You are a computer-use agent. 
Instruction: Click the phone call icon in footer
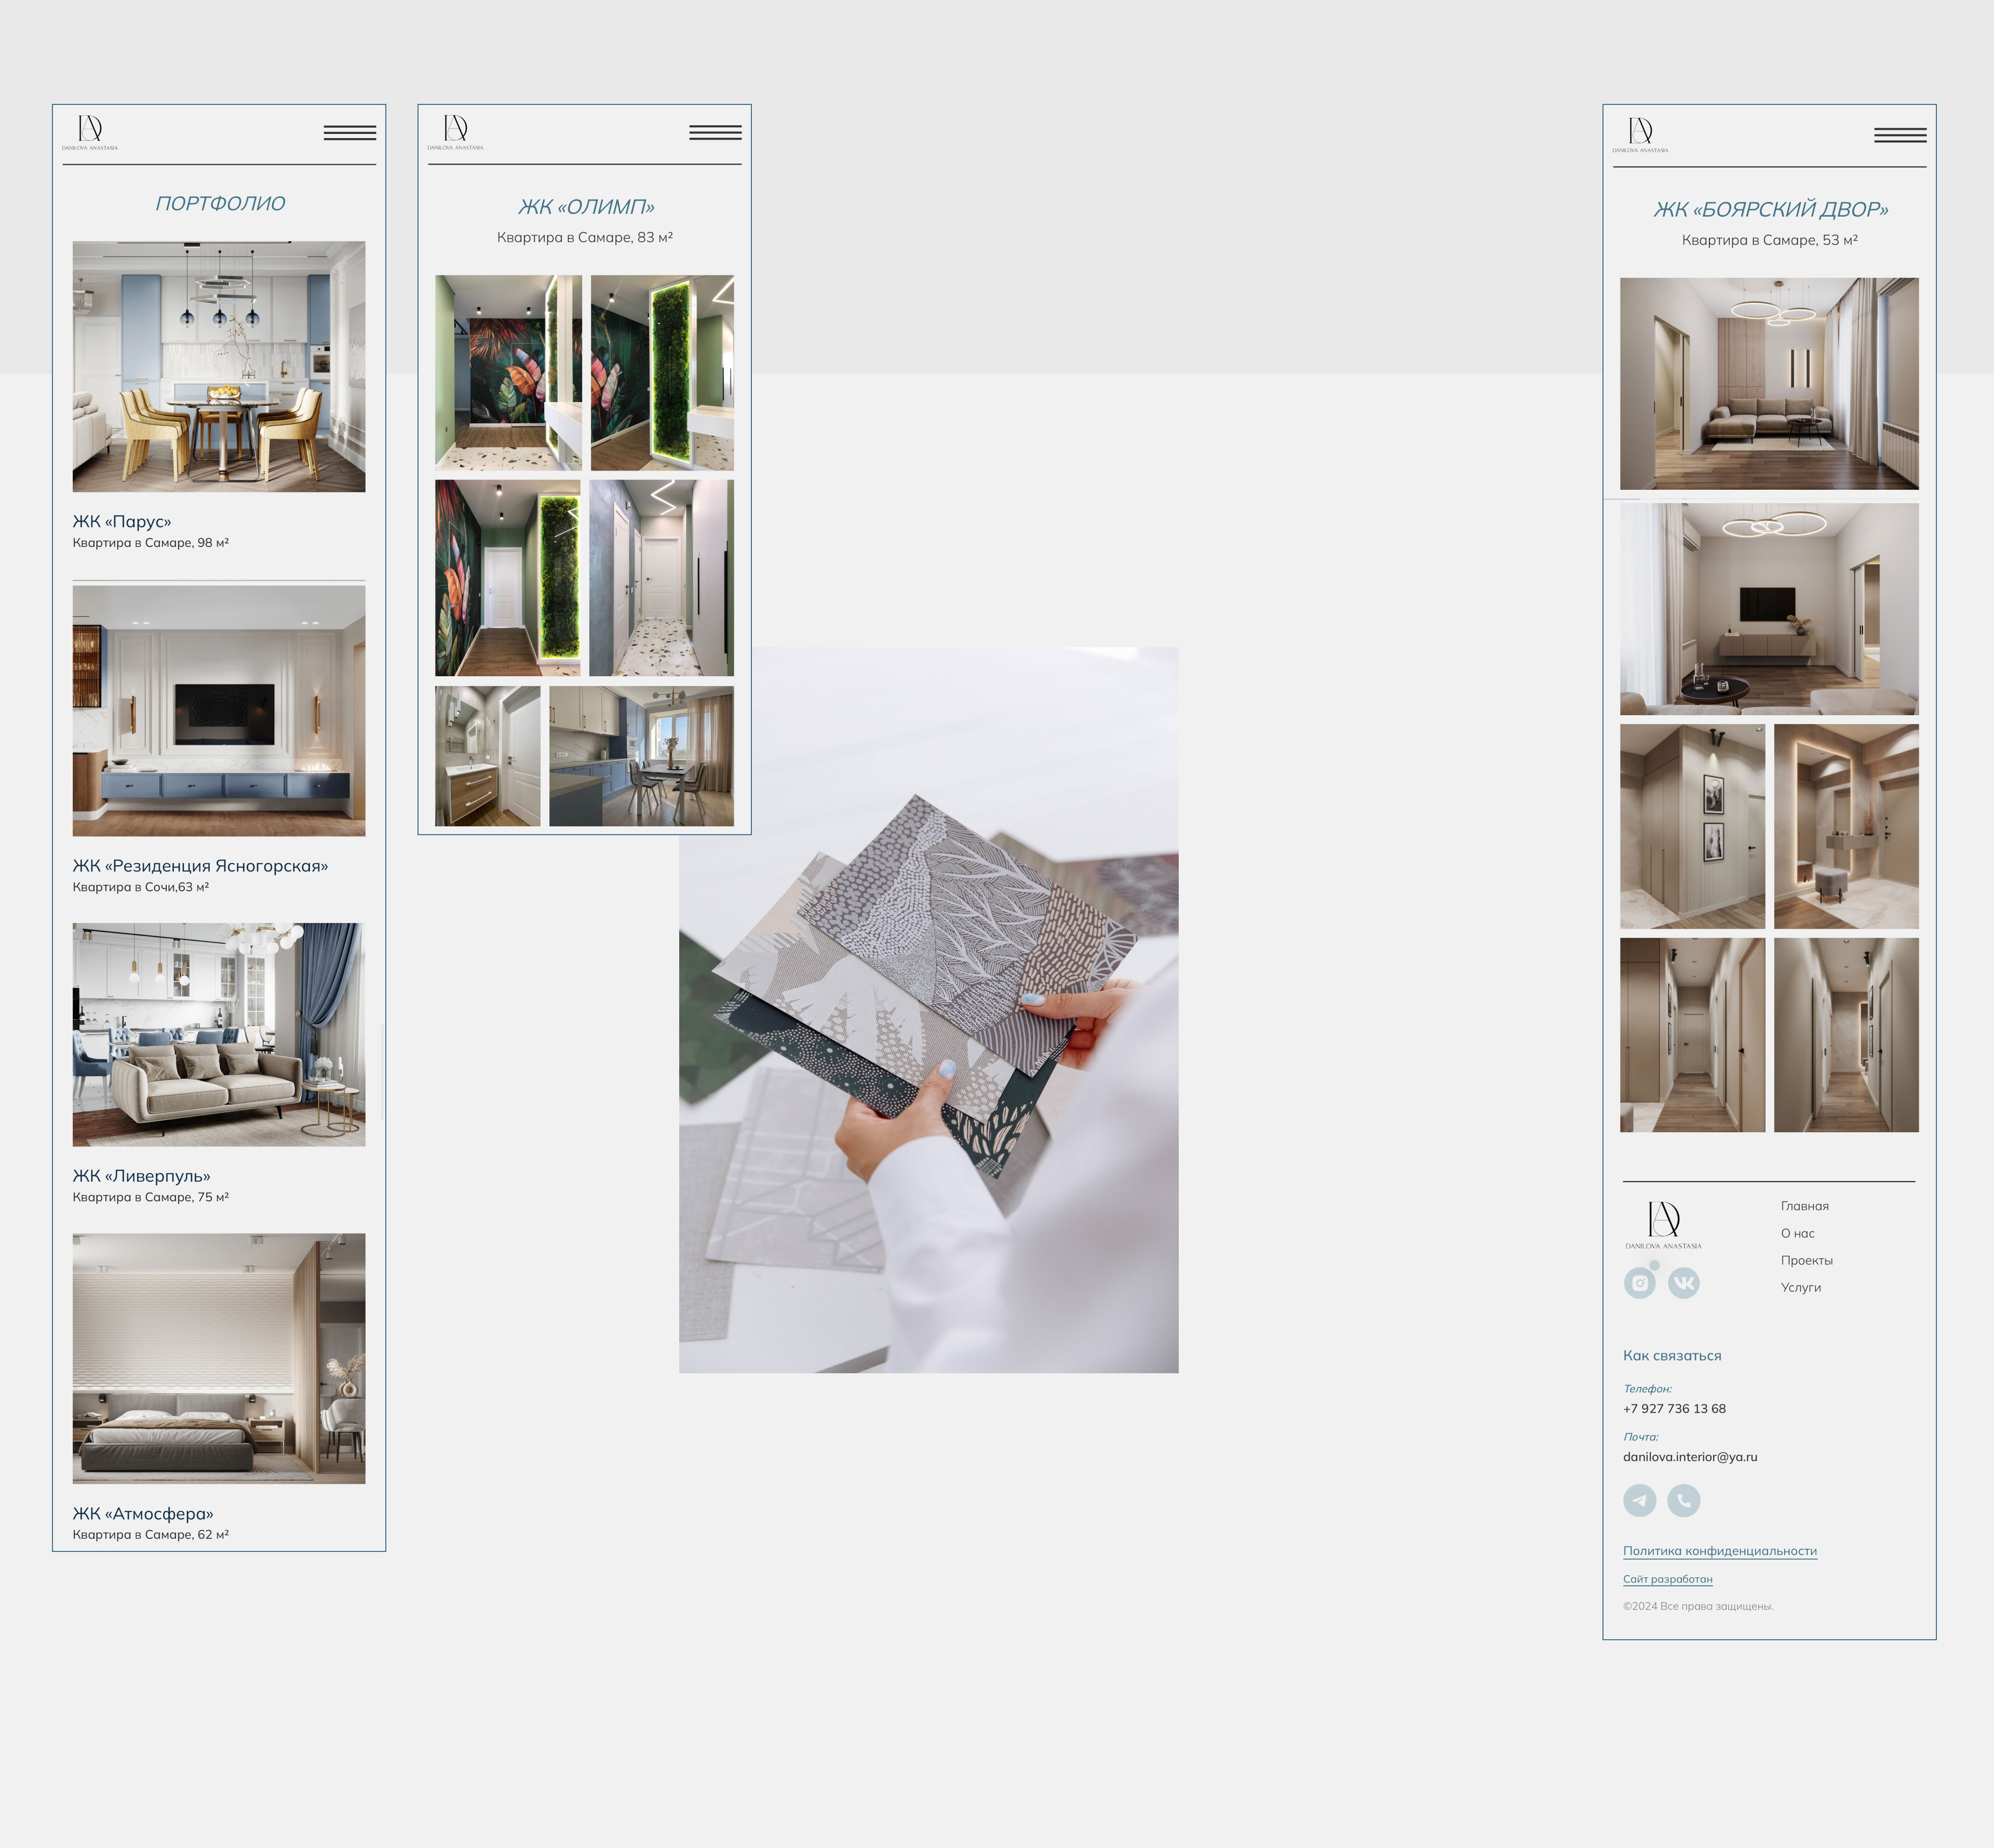(1683, 1500)
